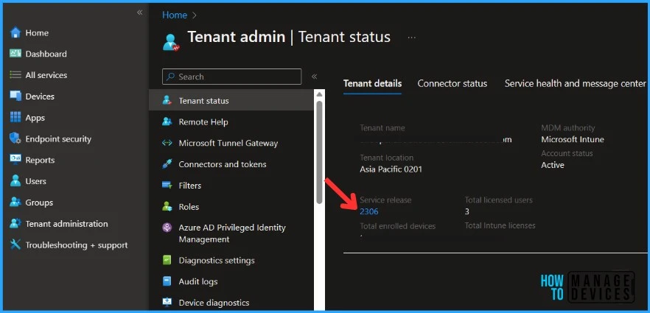The width and height of the screenshot is (650, 313).
Task: Click the Reports icon in sidebar
Action: point(15,160)
